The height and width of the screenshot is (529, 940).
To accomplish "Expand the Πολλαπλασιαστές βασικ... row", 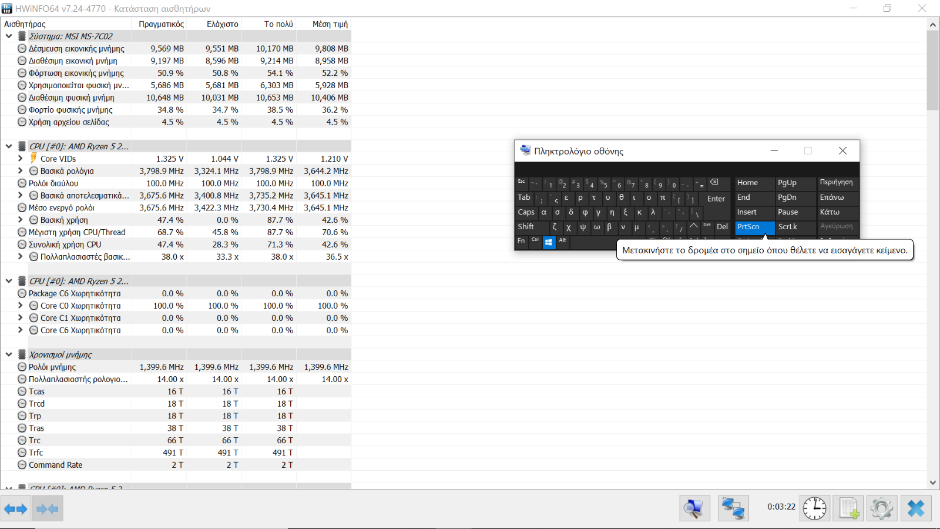I will 20,257.
